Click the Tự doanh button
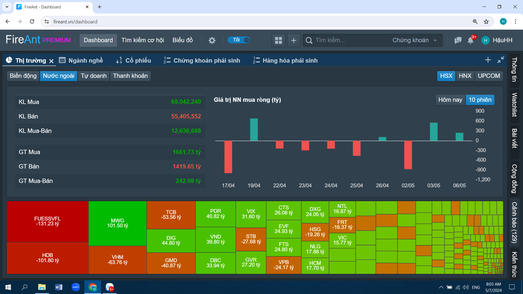 (x=93, y=76)
